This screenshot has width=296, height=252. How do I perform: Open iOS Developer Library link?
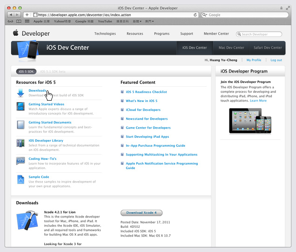tap(46, 141)
